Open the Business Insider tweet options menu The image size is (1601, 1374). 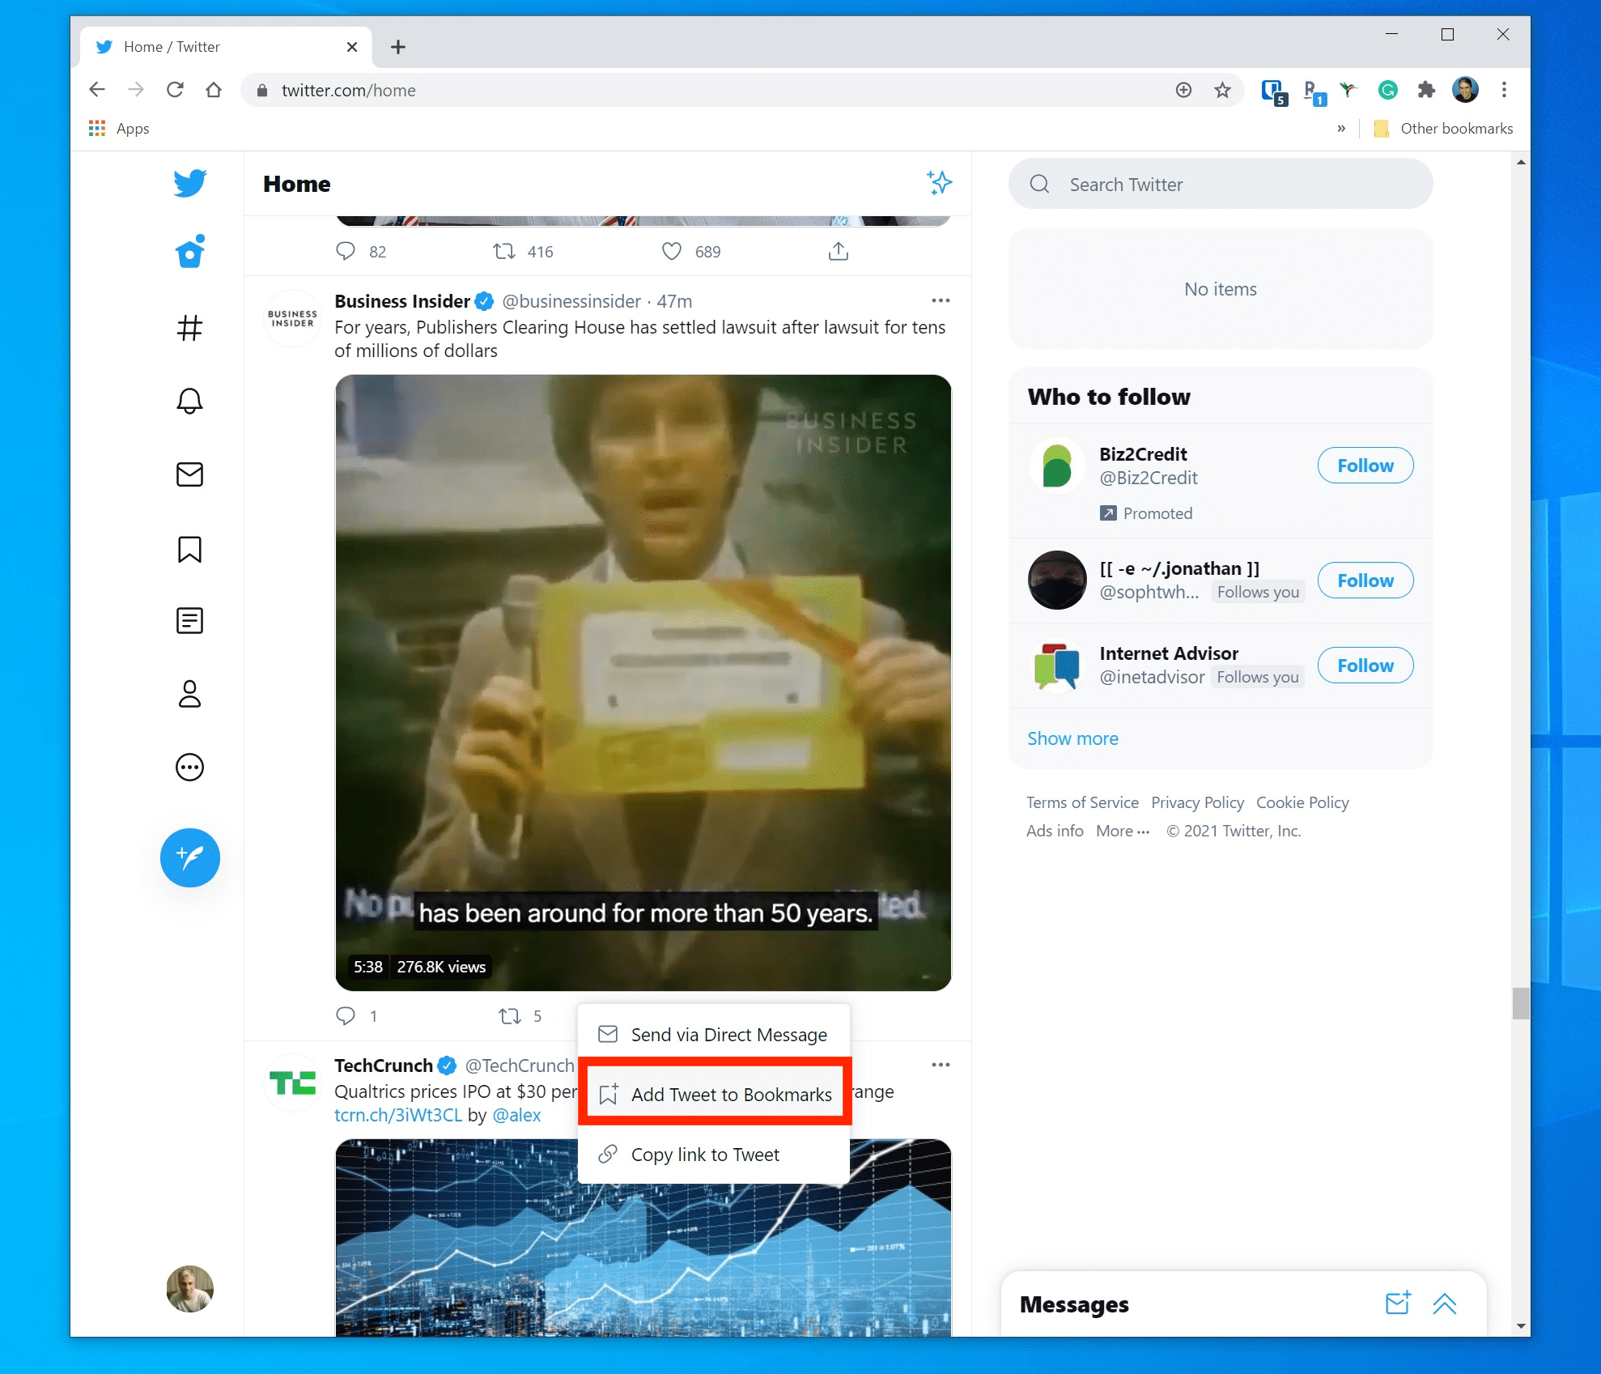pyautogui.click(x=941, y=300)
